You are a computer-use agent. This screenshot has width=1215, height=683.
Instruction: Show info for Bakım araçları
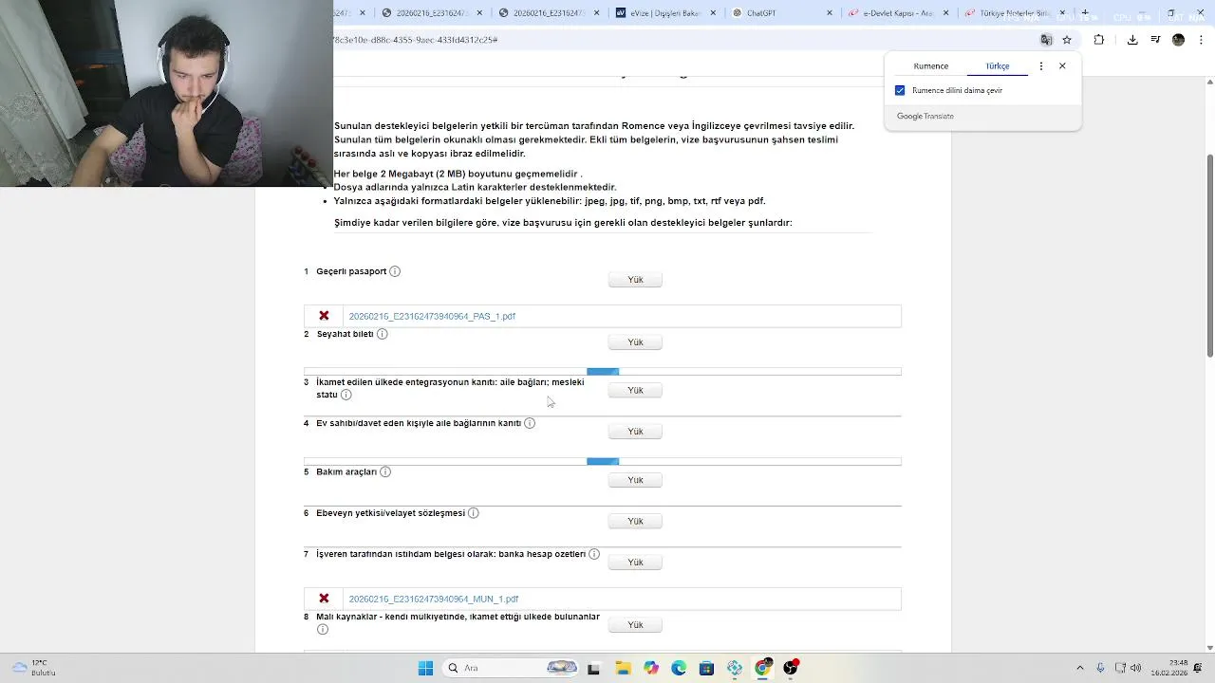click(385, 471)
